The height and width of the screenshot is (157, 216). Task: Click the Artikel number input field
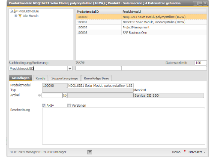pos(52,95)
